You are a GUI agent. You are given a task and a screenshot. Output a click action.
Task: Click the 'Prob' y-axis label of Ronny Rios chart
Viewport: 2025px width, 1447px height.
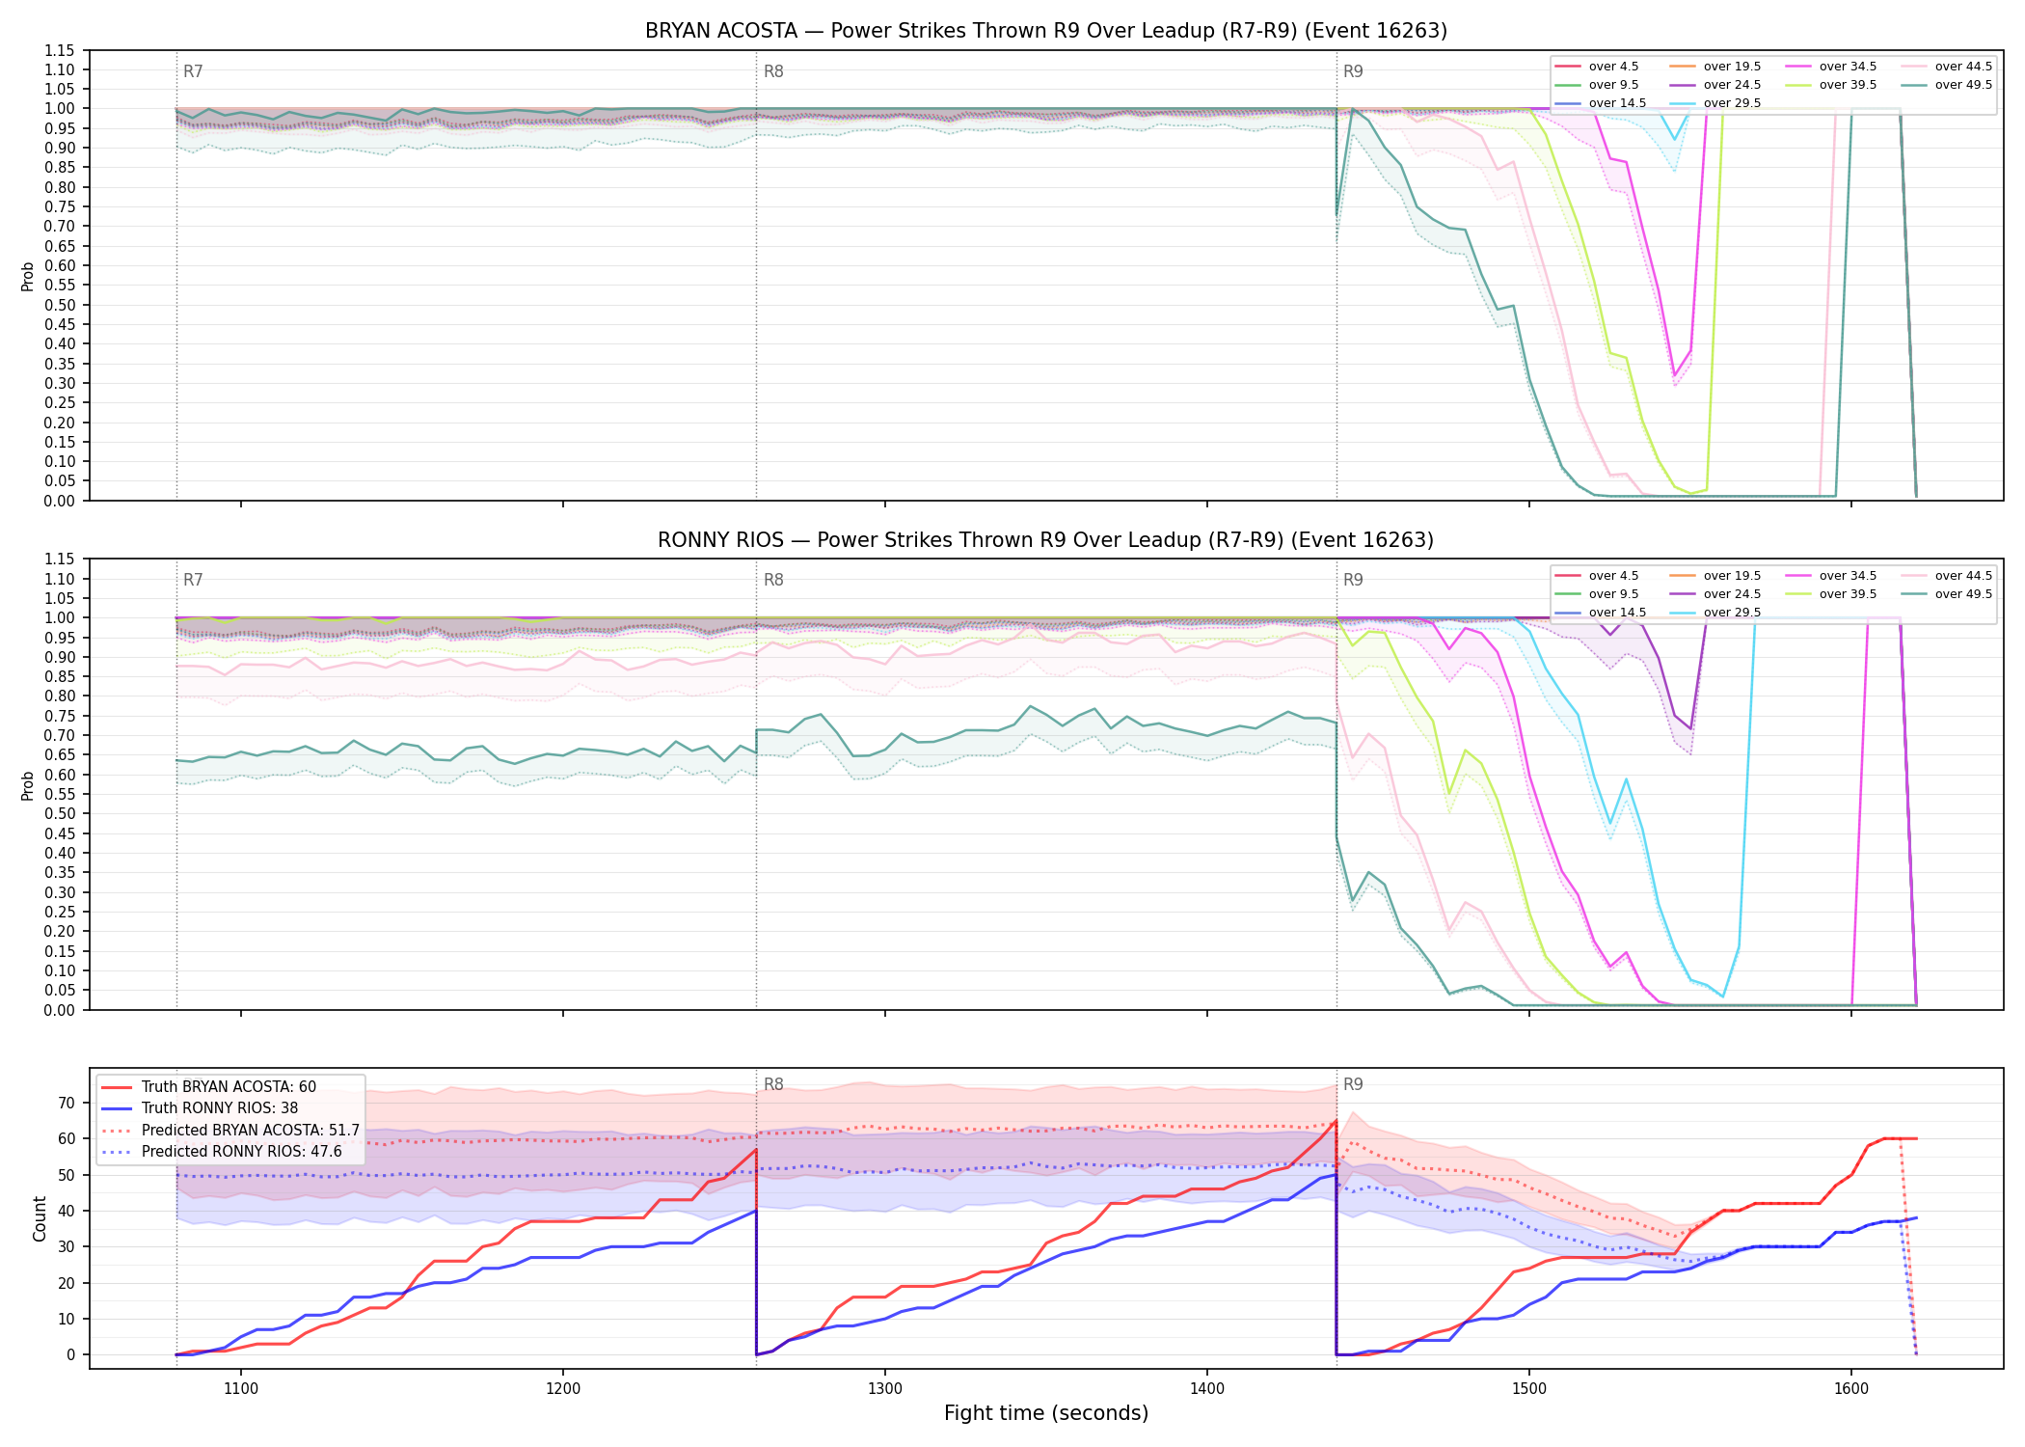tap(28, 785)
